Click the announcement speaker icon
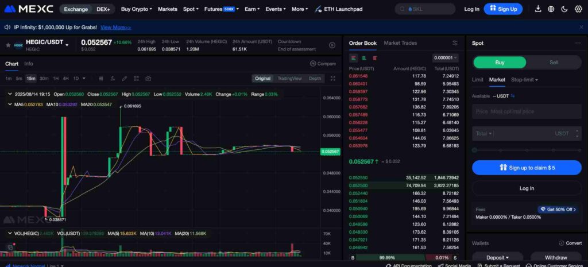588x267 pixels. tap(7, 28)
